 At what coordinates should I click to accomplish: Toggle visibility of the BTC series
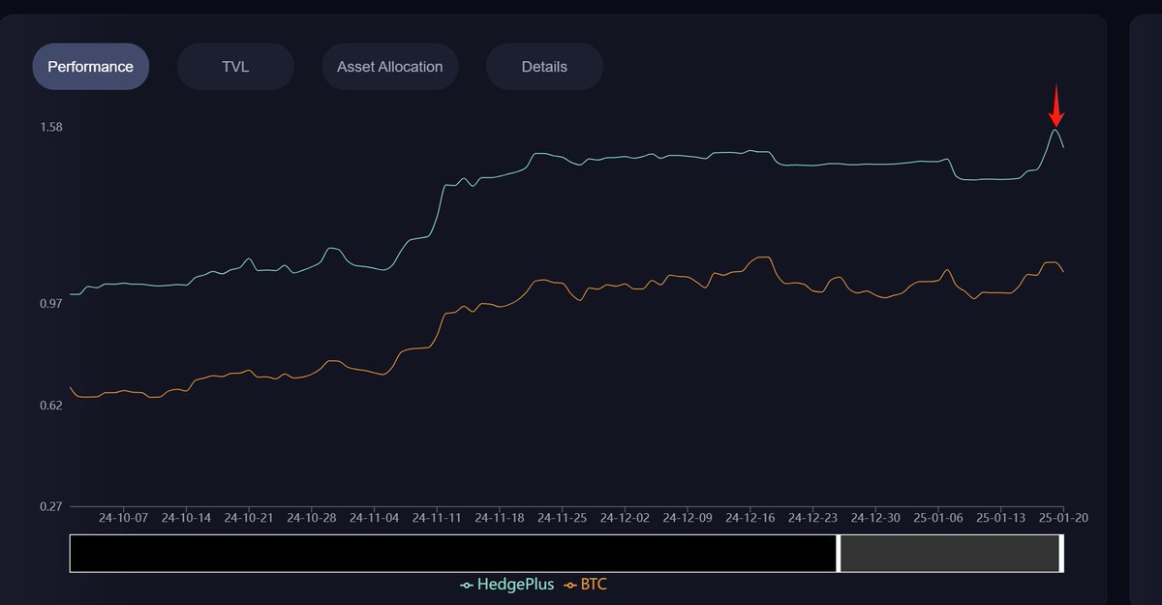[594, 584]
